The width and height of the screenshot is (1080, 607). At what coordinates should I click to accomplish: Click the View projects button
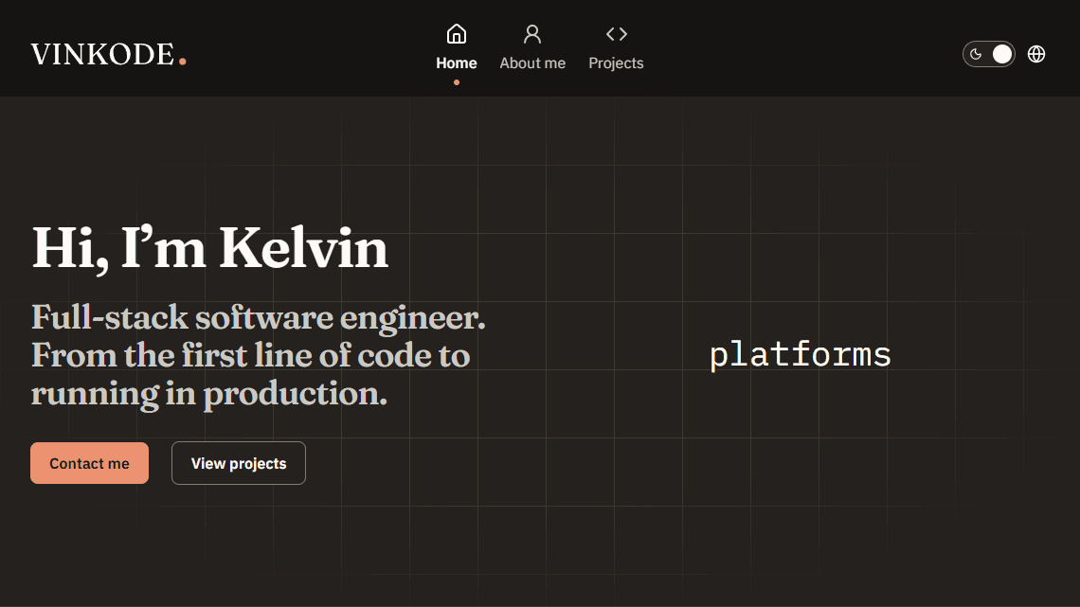[239, 463]
